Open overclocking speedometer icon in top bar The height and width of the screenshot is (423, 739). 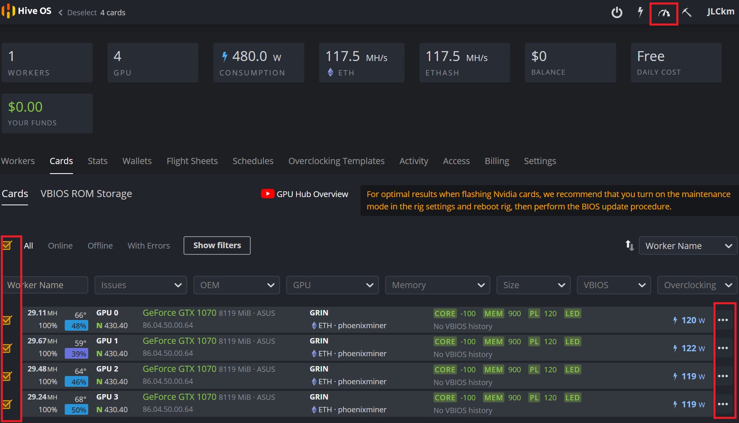pyautogui.click(x=664, y=13)
